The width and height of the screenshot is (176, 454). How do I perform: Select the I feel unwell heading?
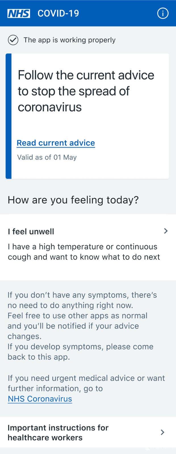coord(31,232)
